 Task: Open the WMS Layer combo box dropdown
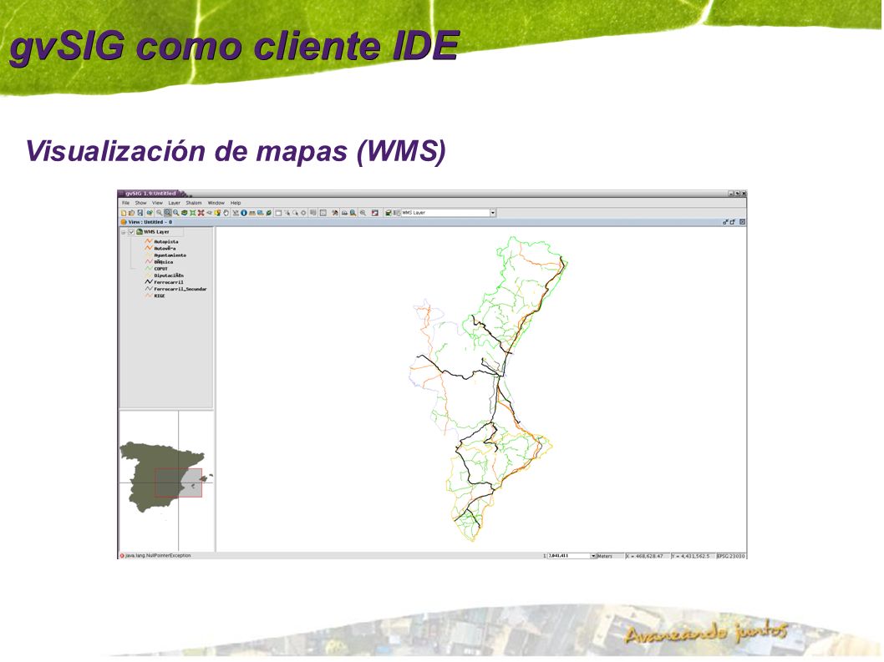tap(493, 213)
